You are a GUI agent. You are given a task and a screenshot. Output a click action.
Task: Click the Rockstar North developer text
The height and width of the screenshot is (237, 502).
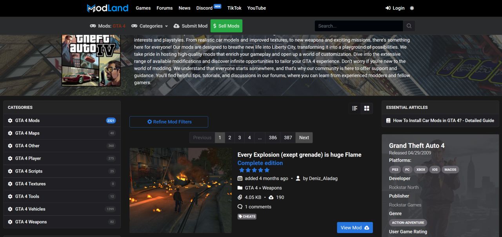[404, 187]
